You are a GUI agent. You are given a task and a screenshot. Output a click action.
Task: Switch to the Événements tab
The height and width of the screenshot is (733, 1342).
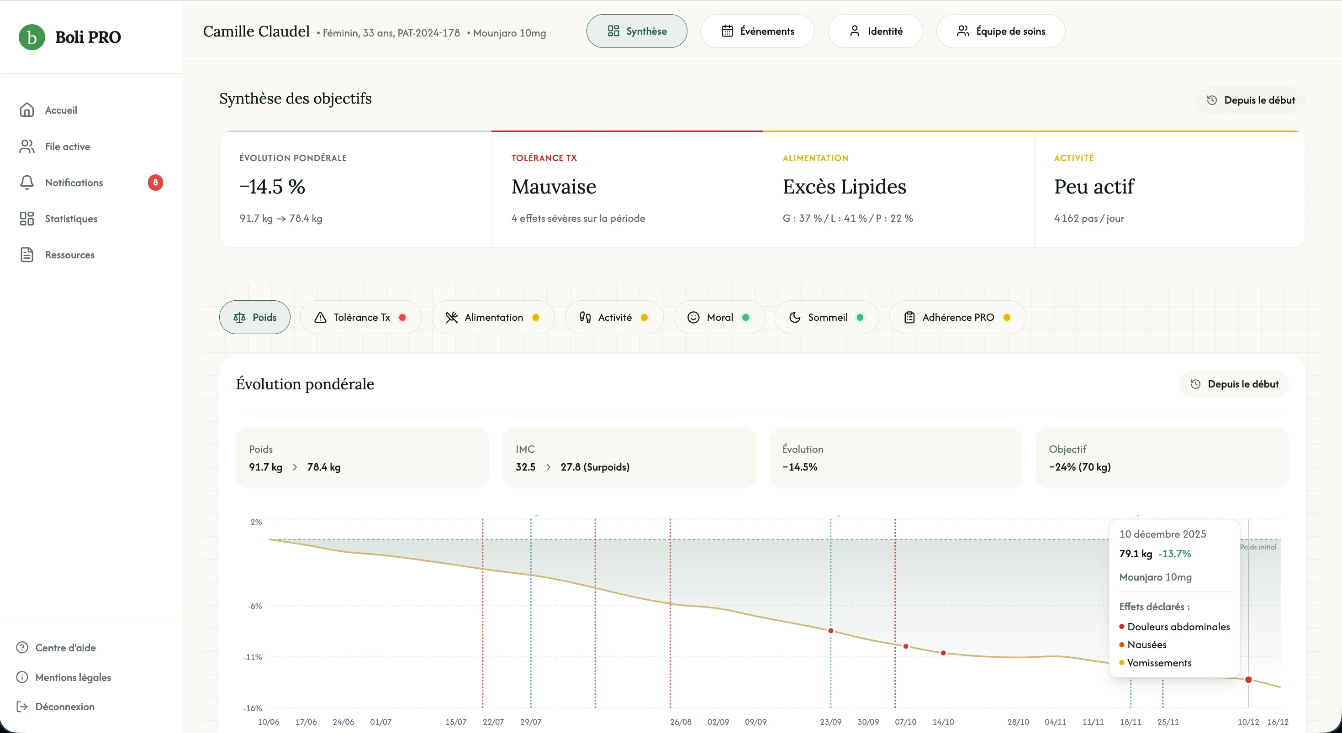[757, 31]
